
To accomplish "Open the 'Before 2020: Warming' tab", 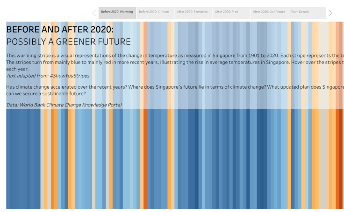I will pyautogui.click(x=117, y=12).
